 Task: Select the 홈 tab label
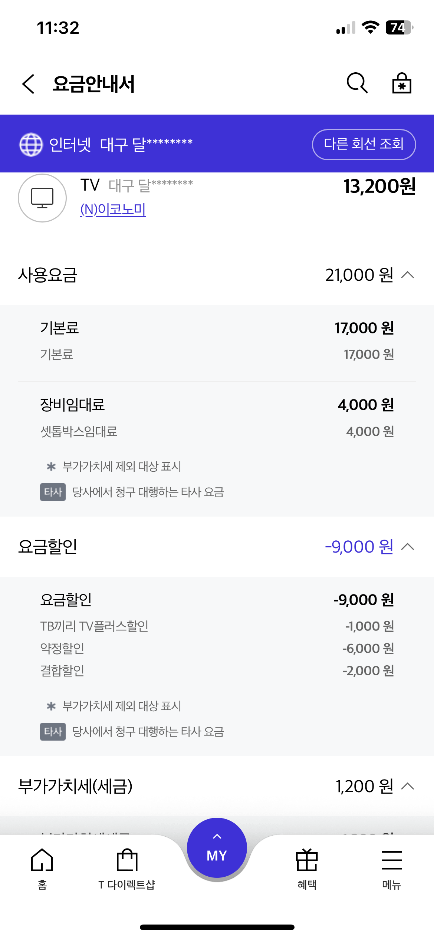(42, 885)
